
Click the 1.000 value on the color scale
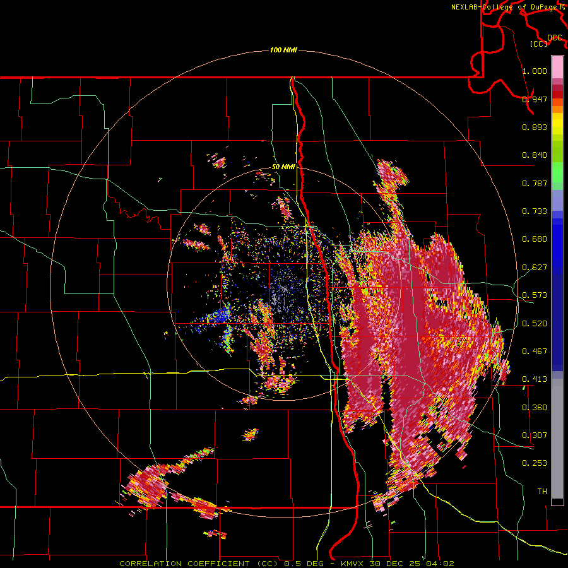pyautogui.click(x=535, y=71)
